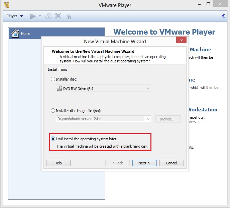Click the Power On play icon
This screenshot has width=230, height=208.
[33, 16]
